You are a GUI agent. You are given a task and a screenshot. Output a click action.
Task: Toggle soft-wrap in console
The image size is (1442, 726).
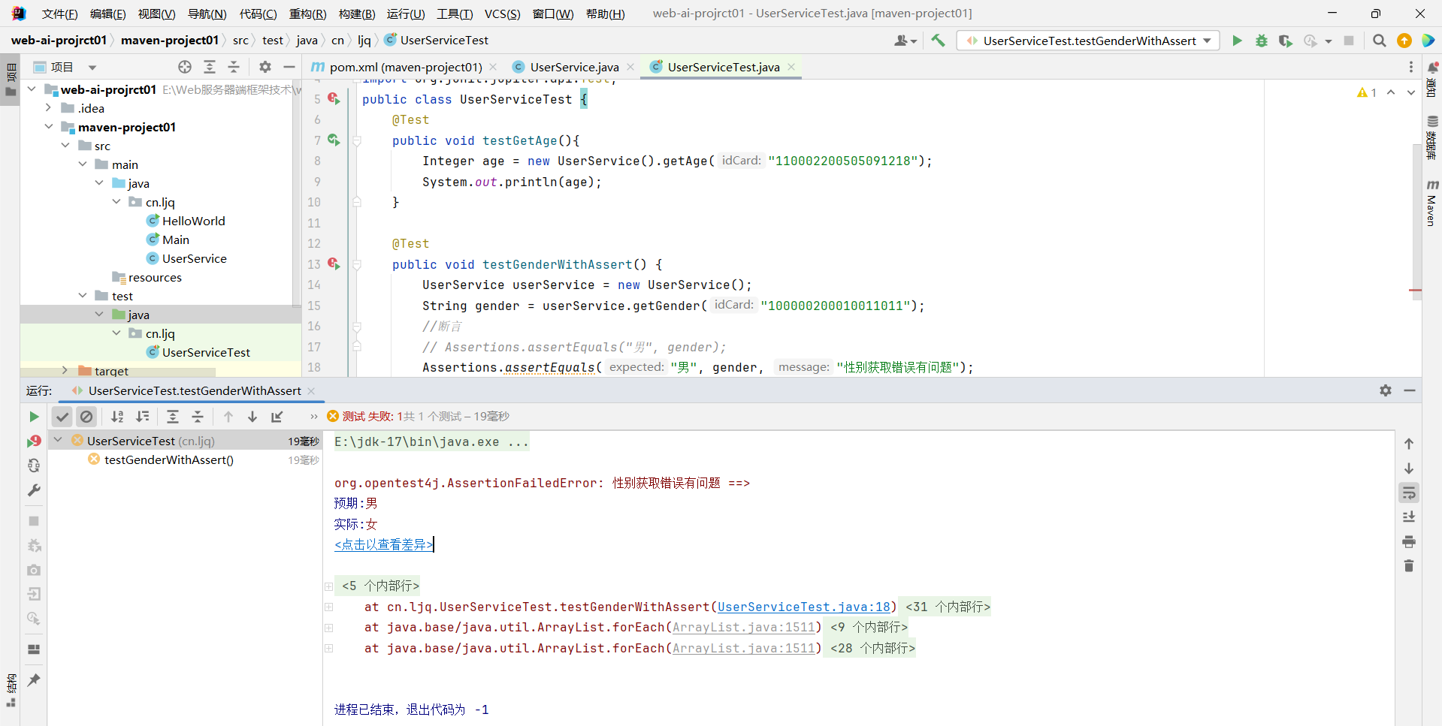(x=1409, y=493)
